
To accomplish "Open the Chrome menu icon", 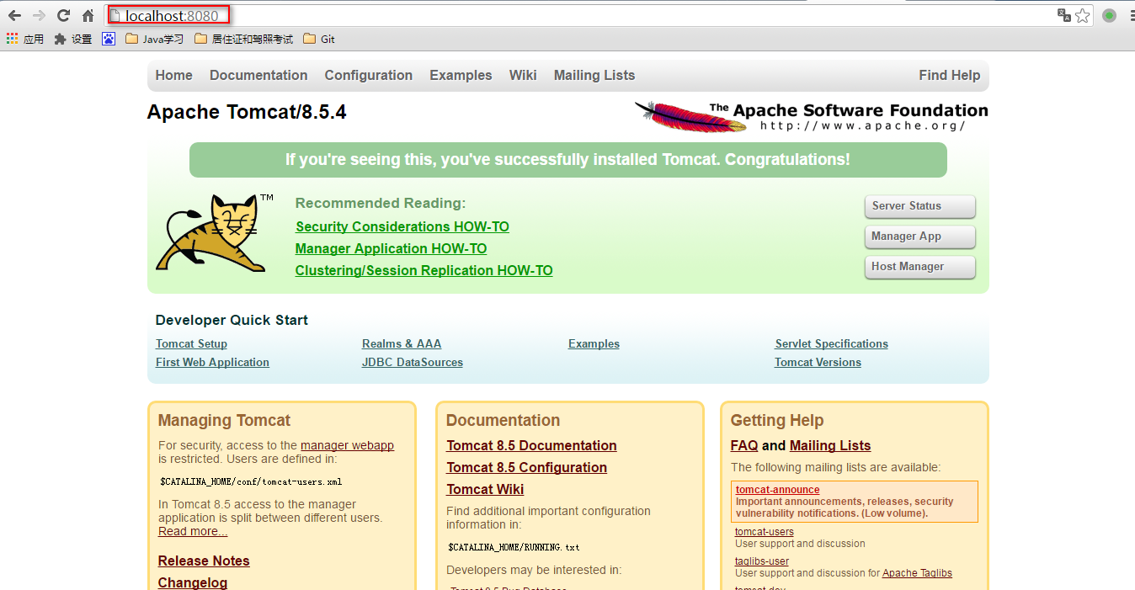I will [x=1131, y=15].
